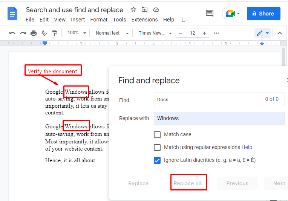The width and height of the screenshot is (288, 201).
Task: Click the last edit link beside Help
Action: click(185, 20)
